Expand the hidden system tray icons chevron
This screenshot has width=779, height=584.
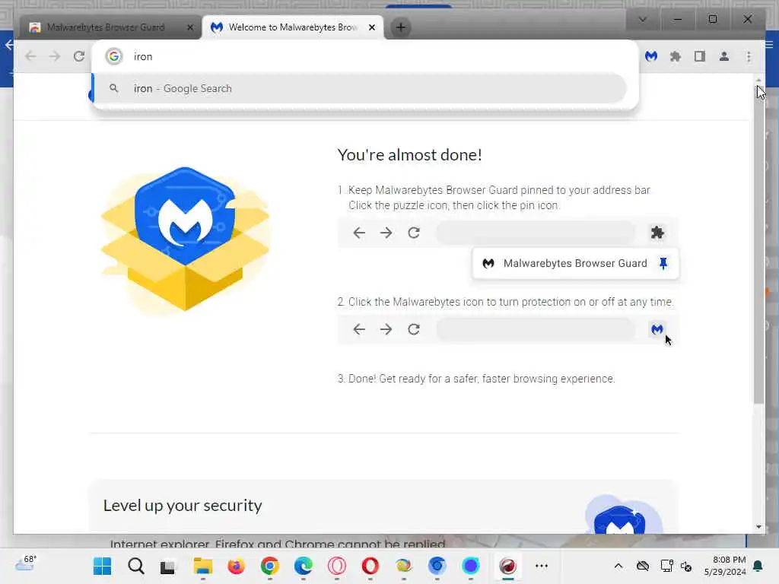tap(618, 566)
